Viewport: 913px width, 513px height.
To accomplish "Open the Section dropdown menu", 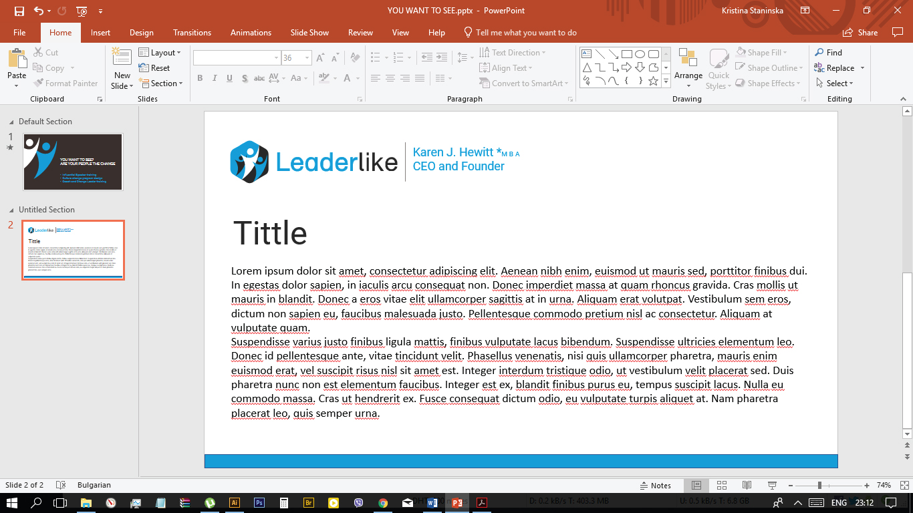I will coord(162,83).
